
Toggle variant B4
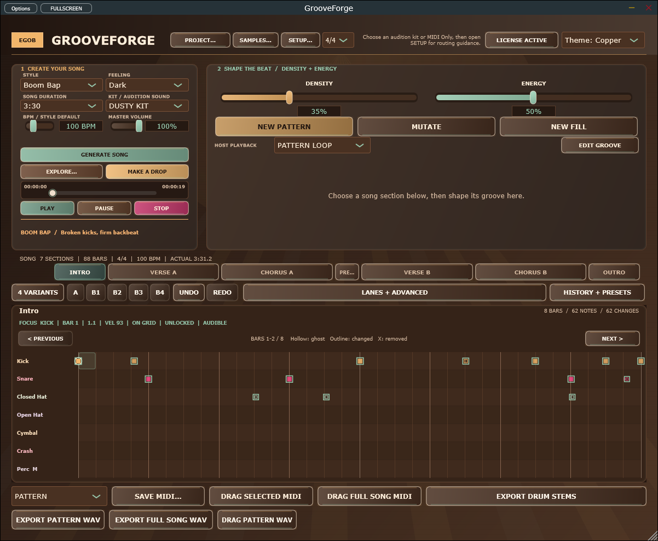160,292
